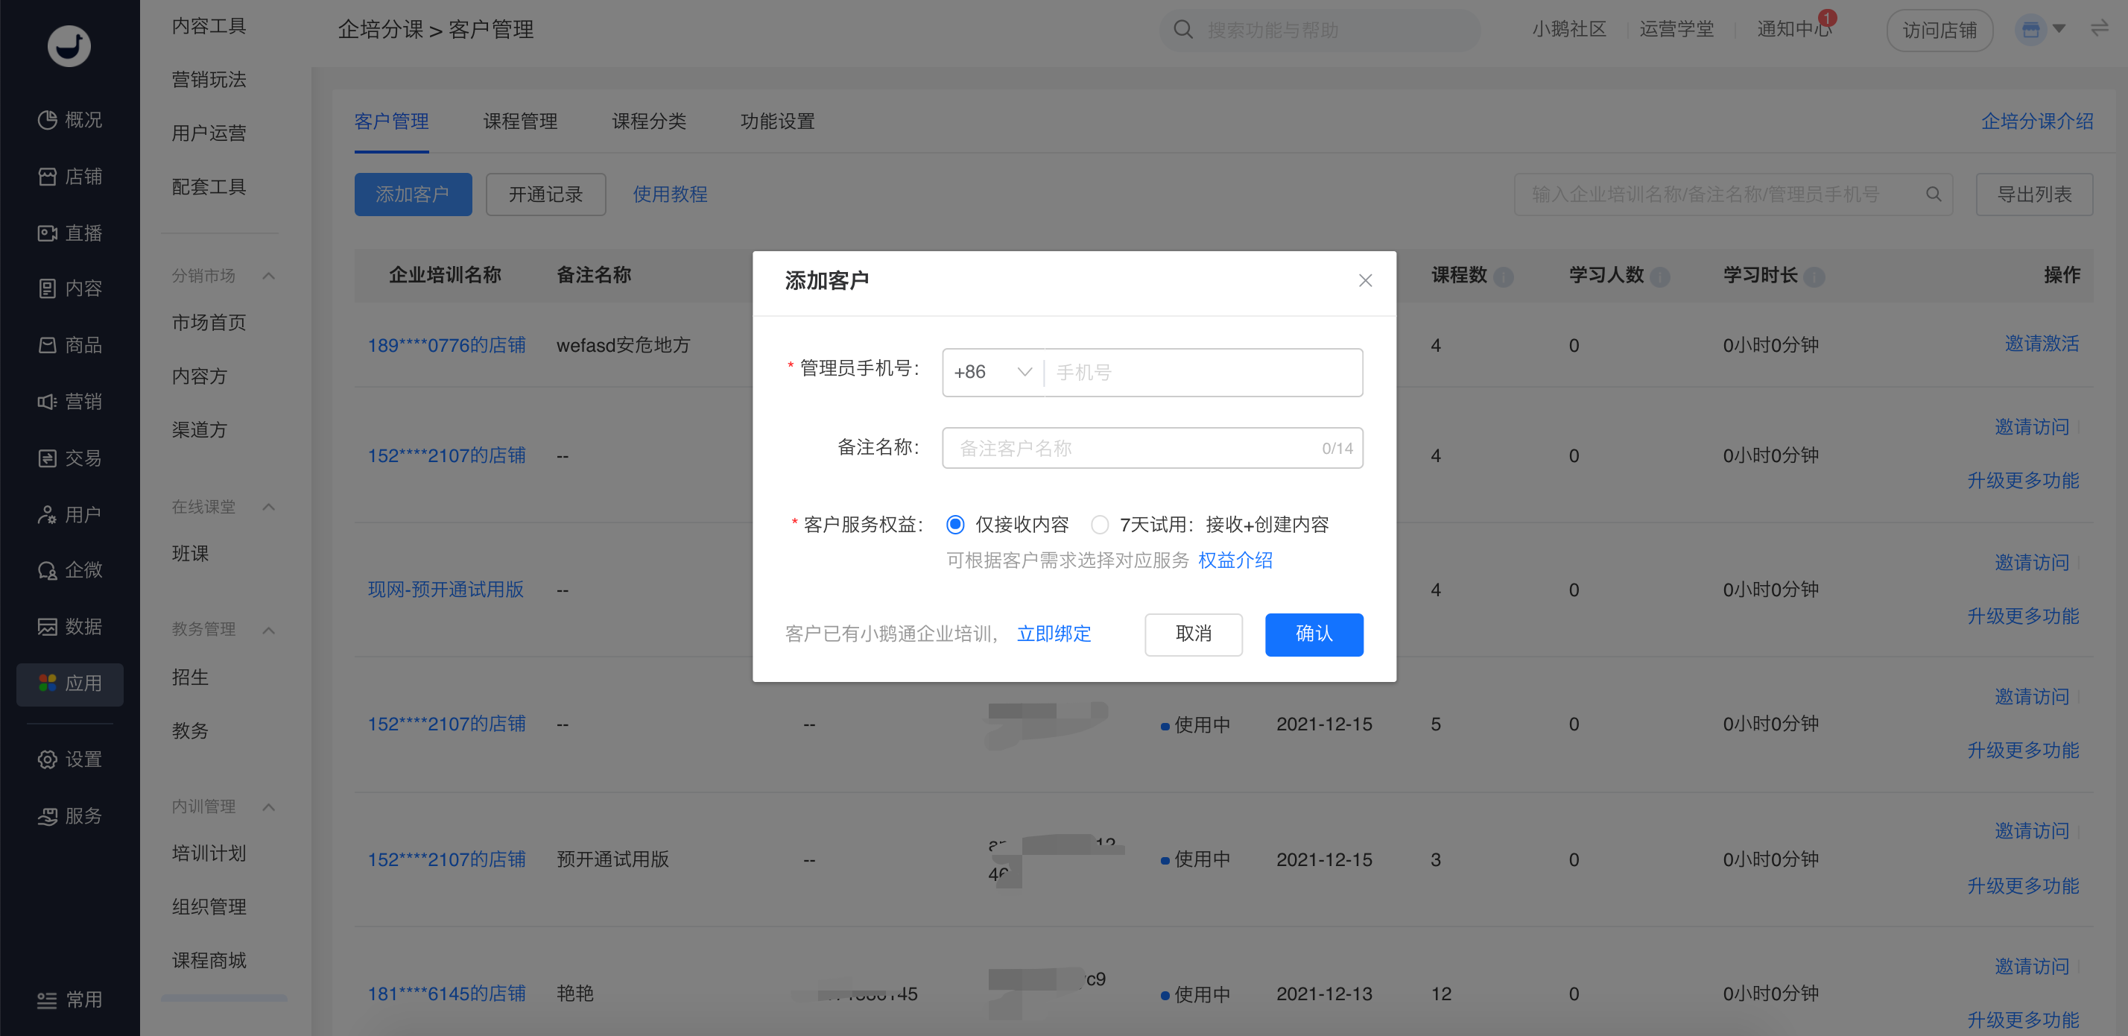Image resolution: width=2128 pixels, height=1036 pixels.
Task: Switch to the 课程管理 tab
Action: point(519,121)
